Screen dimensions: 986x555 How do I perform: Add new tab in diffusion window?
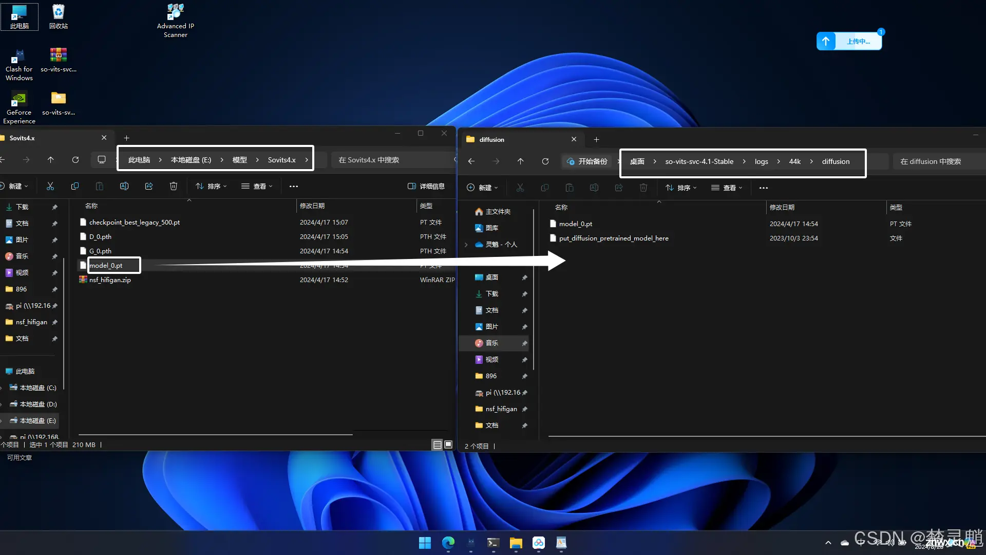pyautogui.click(x=596, y=139)
